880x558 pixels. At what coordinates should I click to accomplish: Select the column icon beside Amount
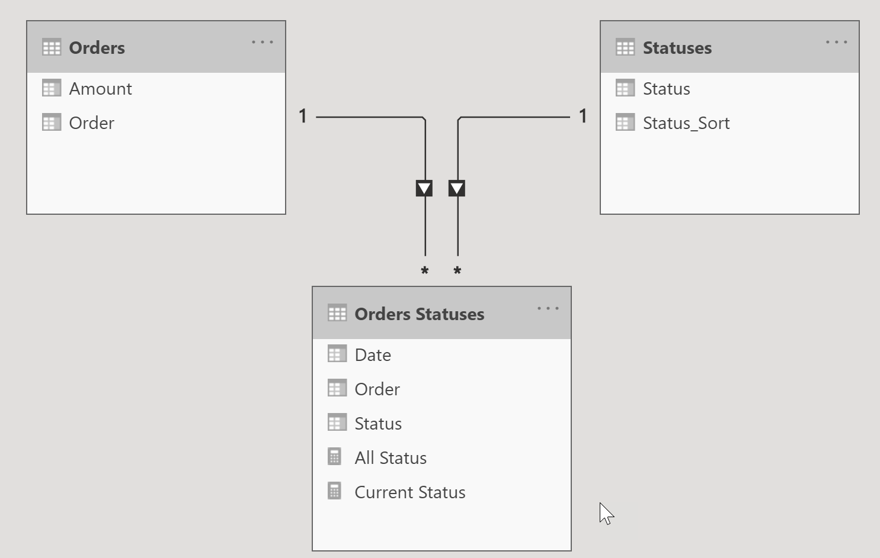(x=51, y=88)
